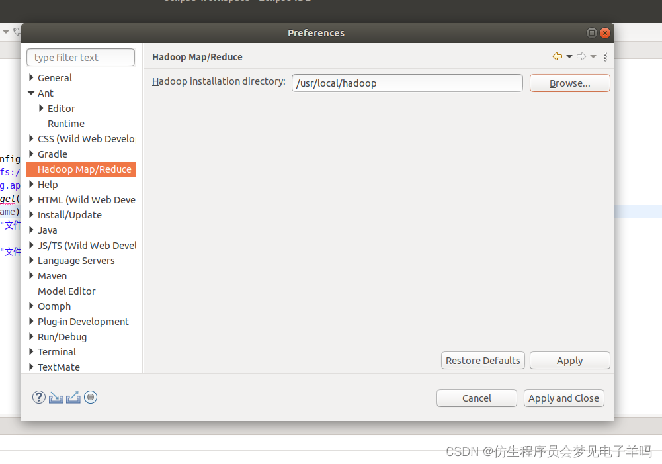The image size is (662, 464).
Task: Collapse the Ant tree node
Action: coord(31,93)
